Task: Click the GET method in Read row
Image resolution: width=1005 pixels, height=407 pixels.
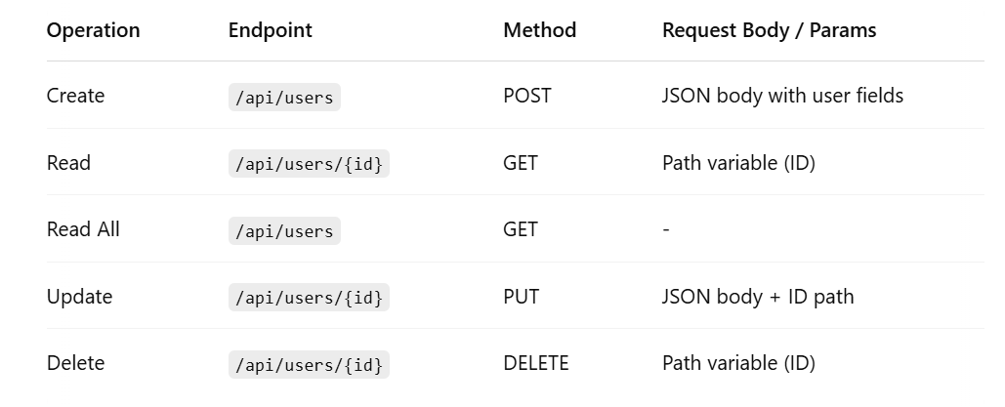Action: tap(521, 163)
